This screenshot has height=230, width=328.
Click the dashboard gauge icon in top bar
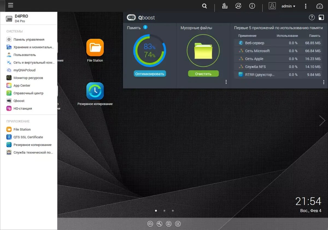[319, 5]
